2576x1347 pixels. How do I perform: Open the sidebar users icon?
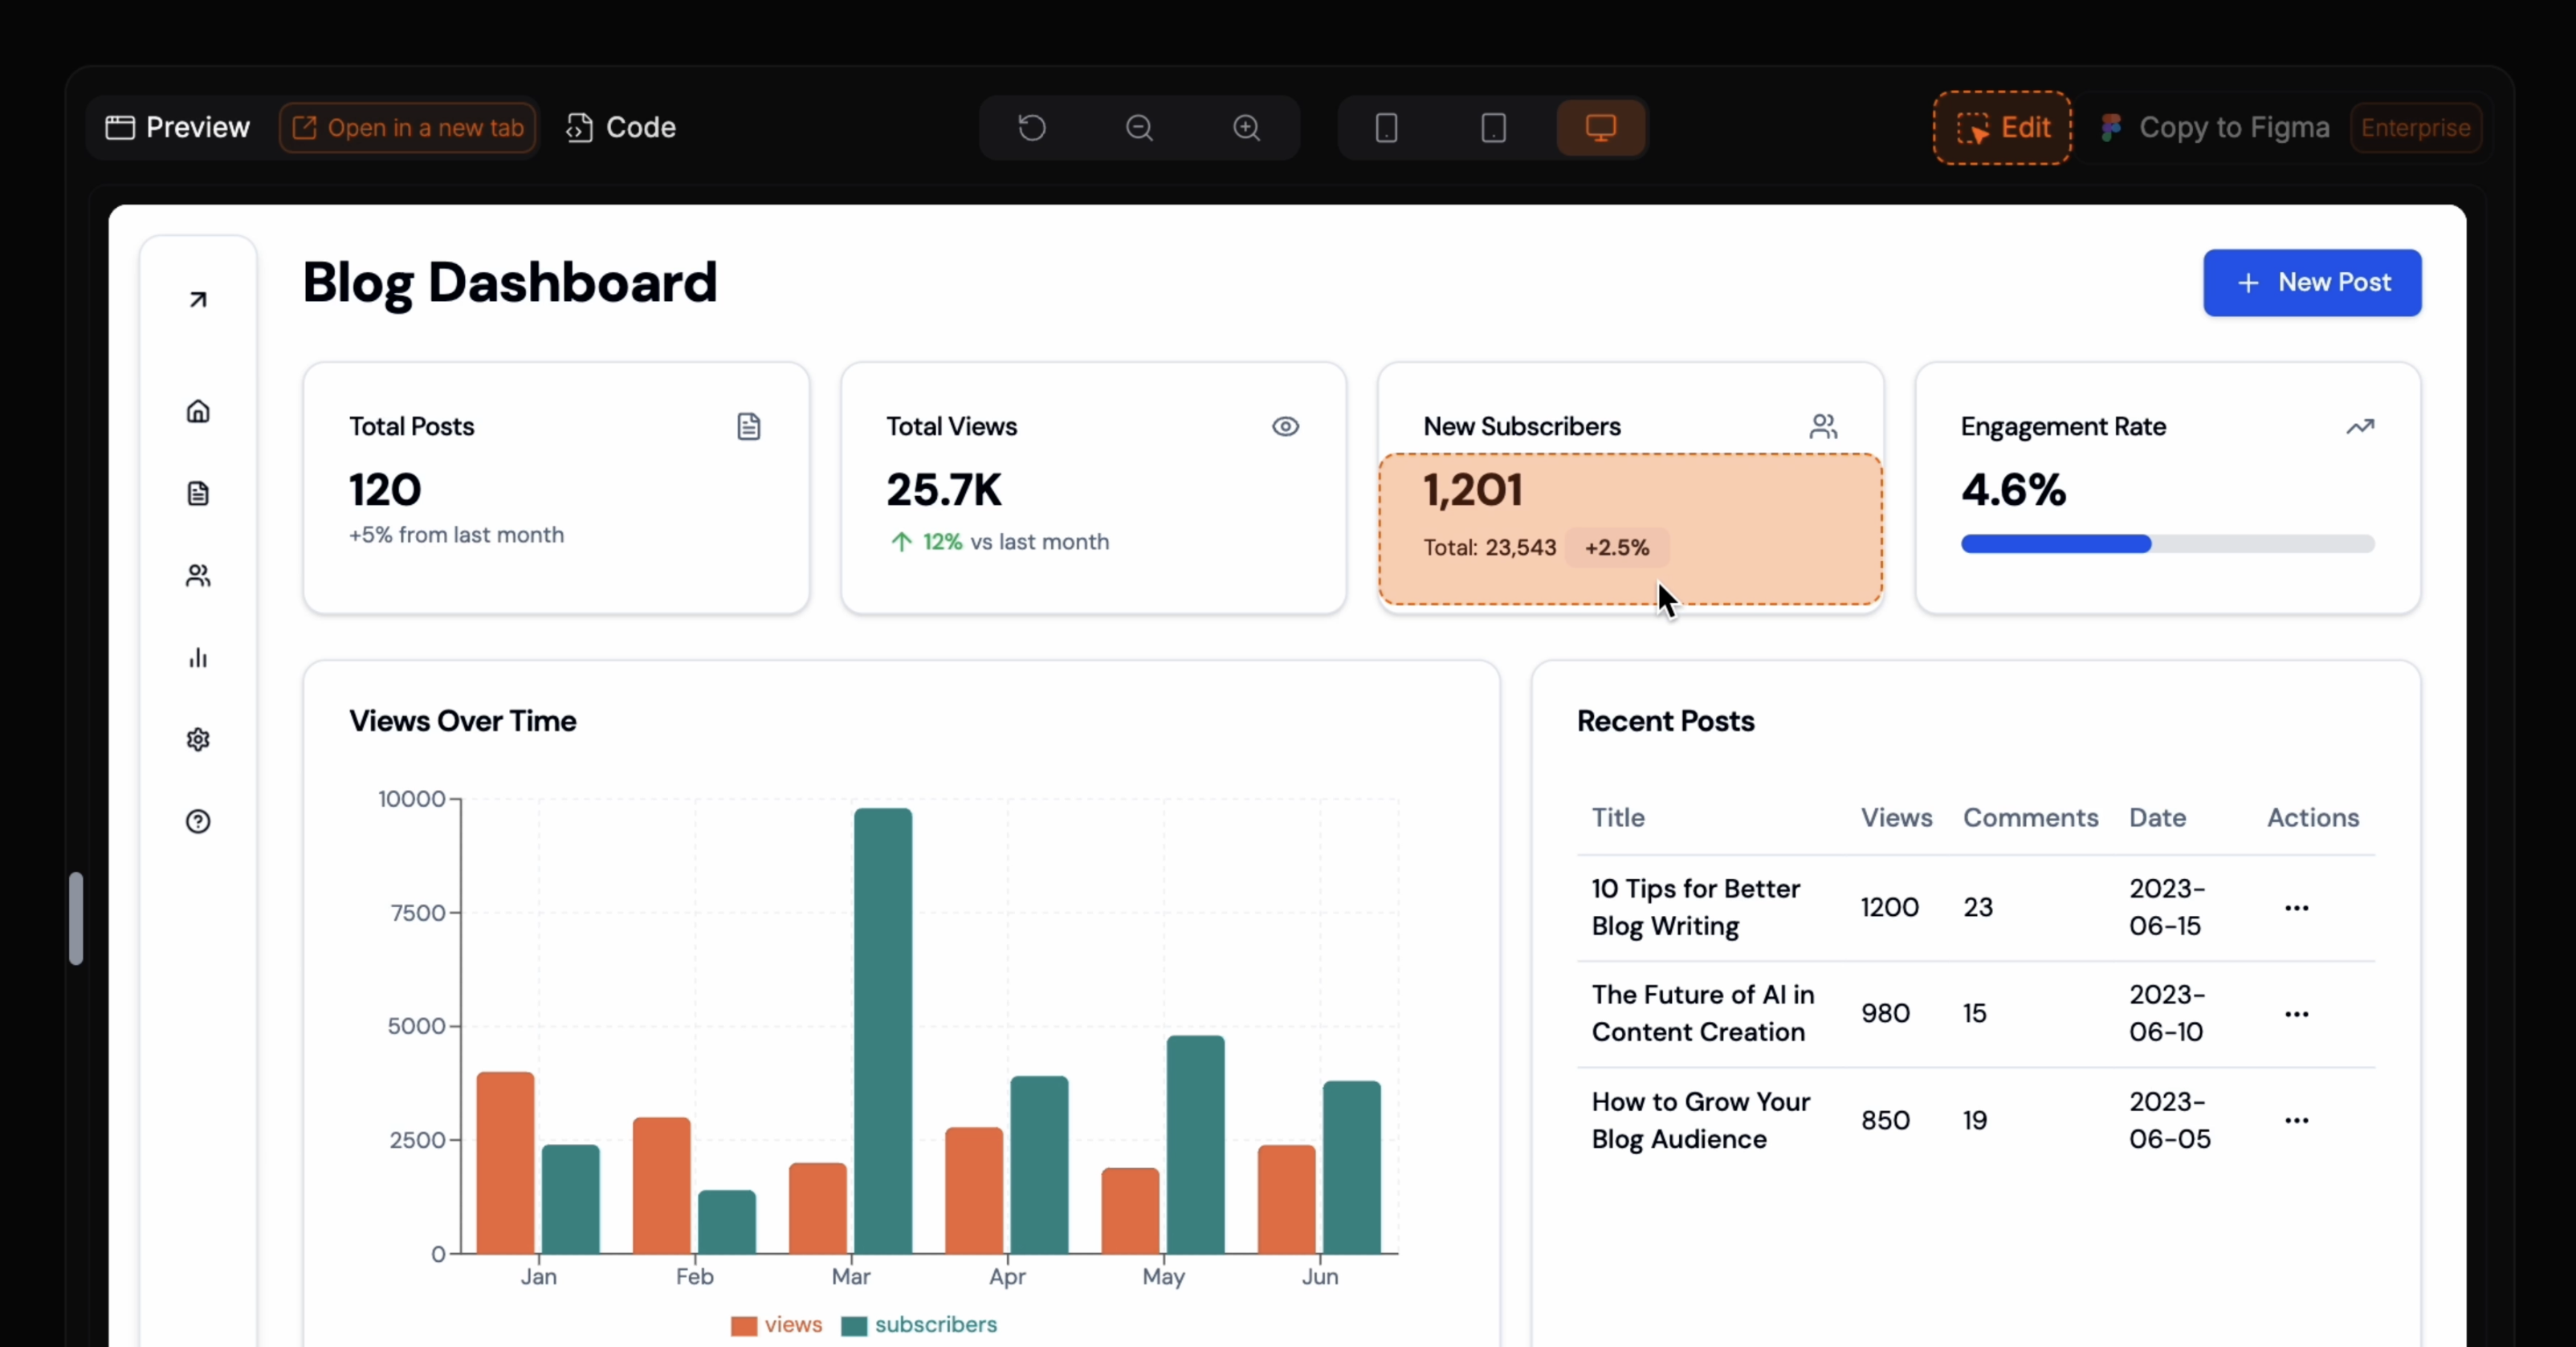pyautogui.click(x=198, y=576)
